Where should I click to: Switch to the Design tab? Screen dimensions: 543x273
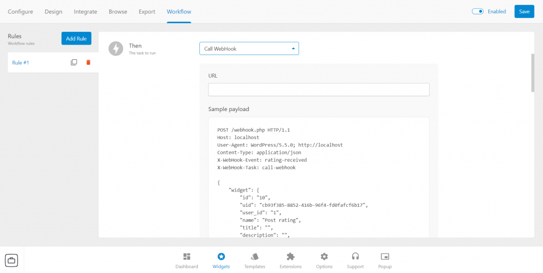[x=54, y=12]
